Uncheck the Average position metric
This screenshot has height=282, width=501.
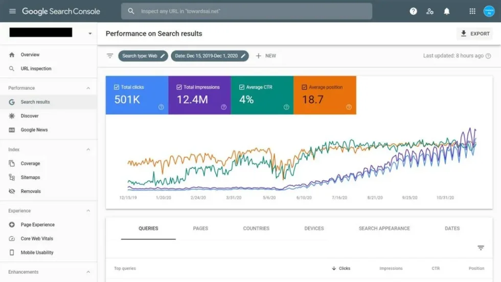304,88
